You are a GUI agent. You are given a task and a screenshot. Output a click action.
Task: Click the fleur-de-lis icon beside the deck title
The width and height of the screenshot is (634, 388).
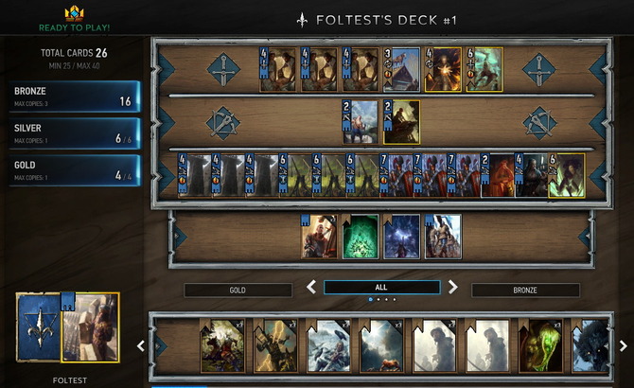pos(302,20)
